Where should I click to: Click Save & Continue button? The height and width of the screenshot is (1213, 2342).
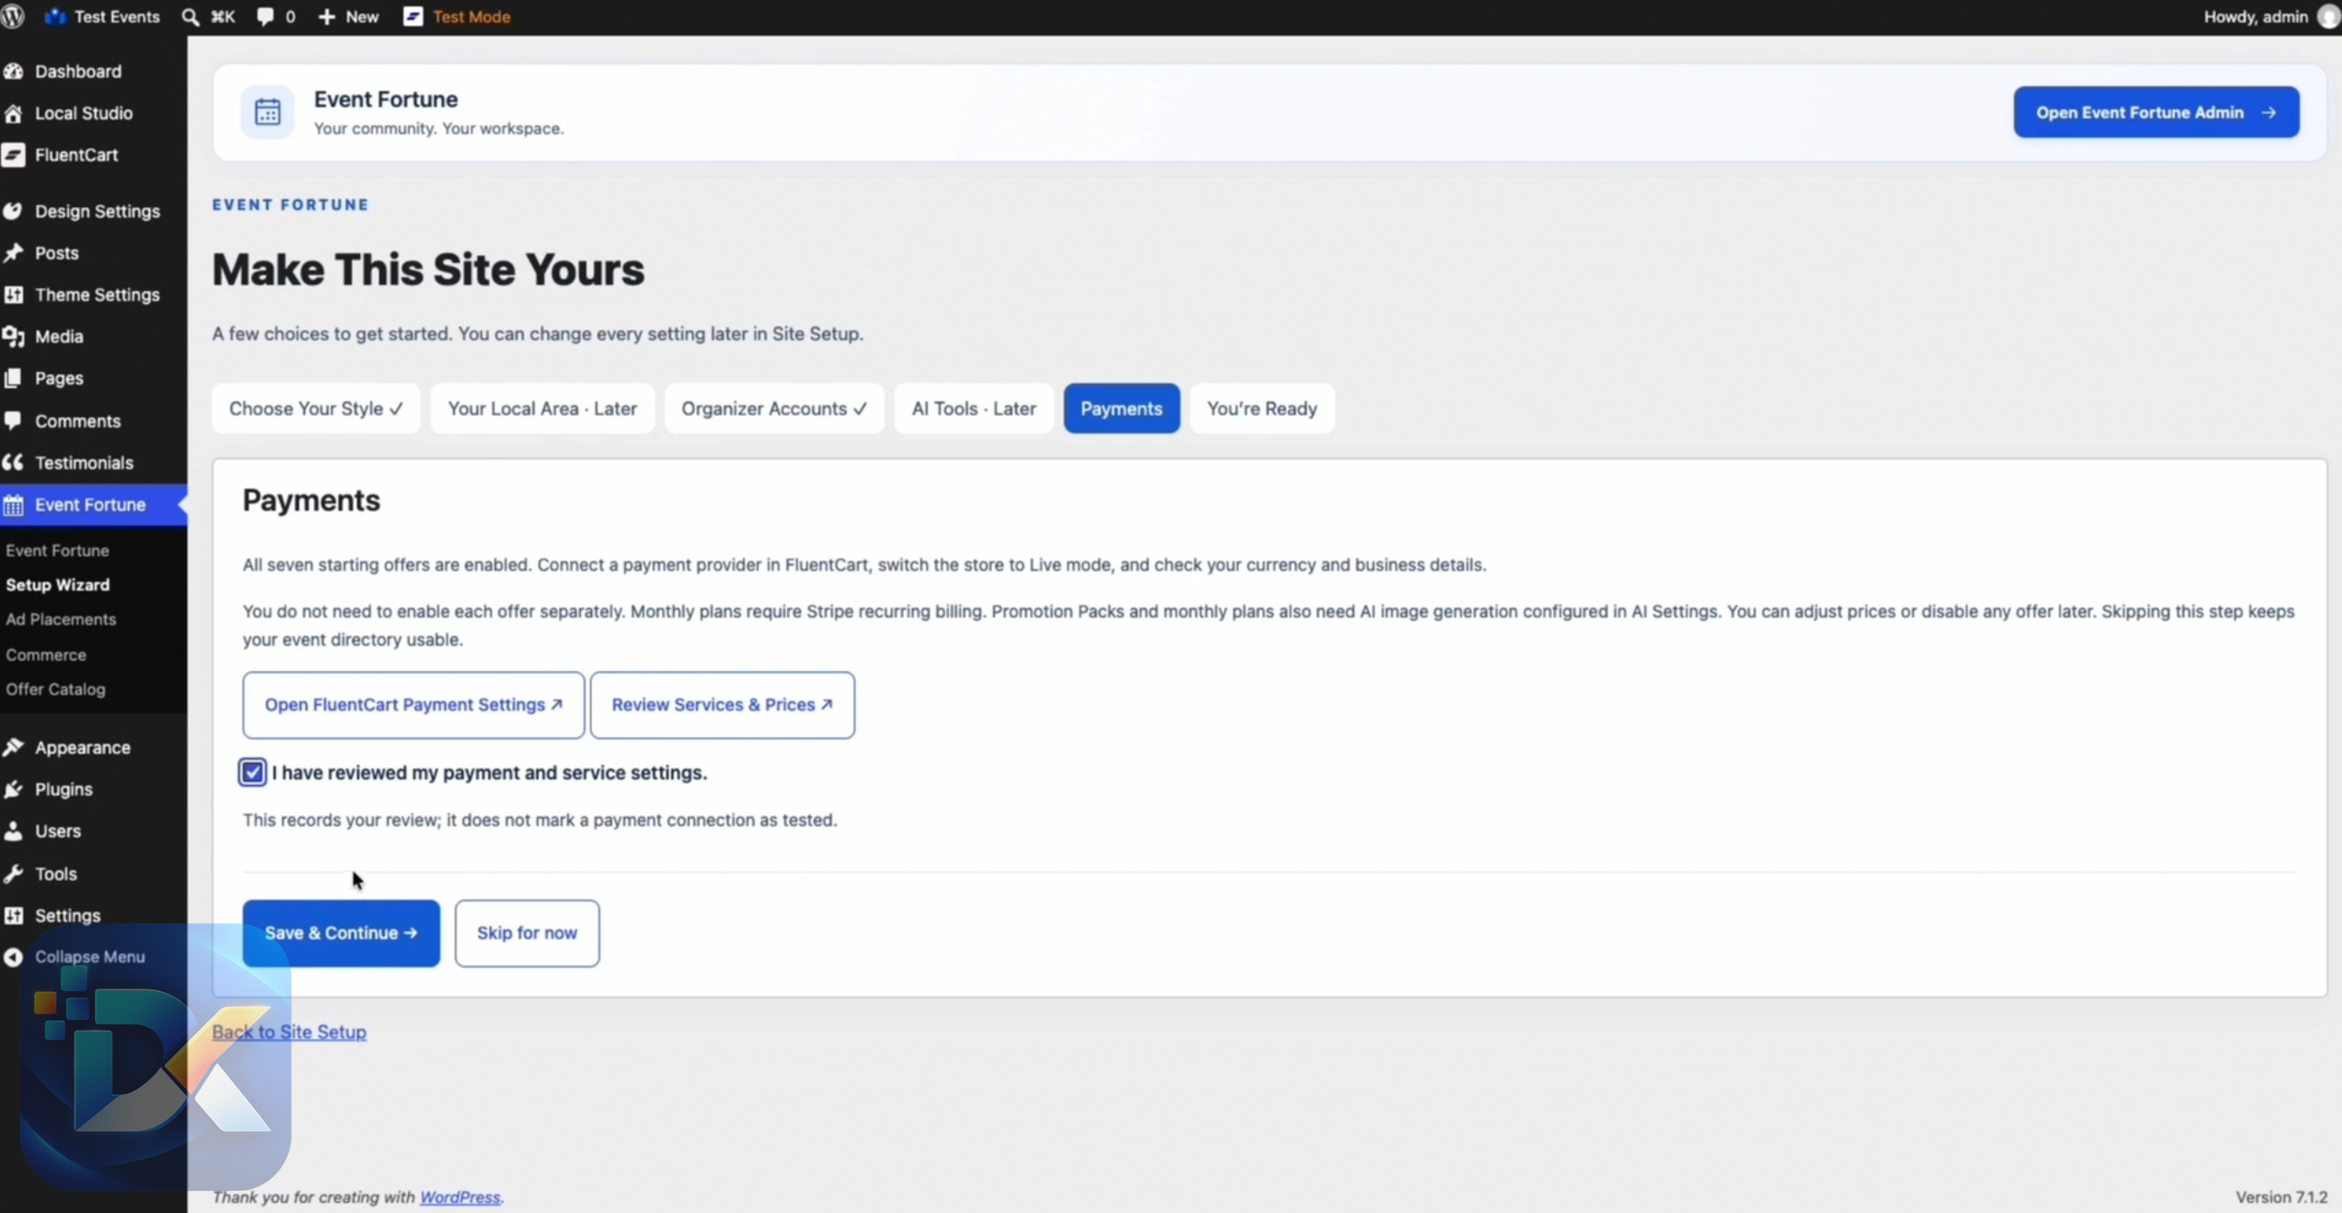point(341,933)
